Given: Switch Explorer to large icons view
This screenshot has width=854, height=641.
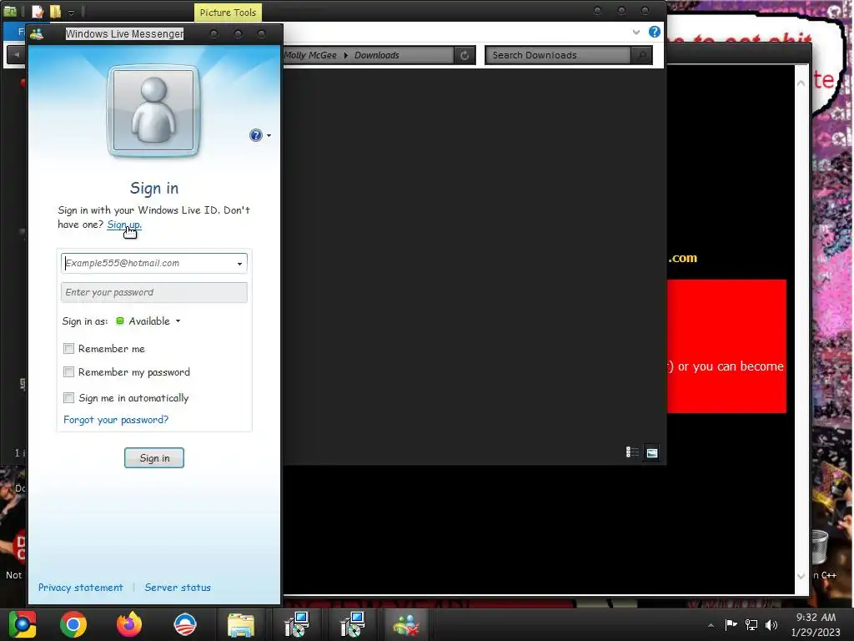Looking at the screenshot, I should tap(652, 452).
